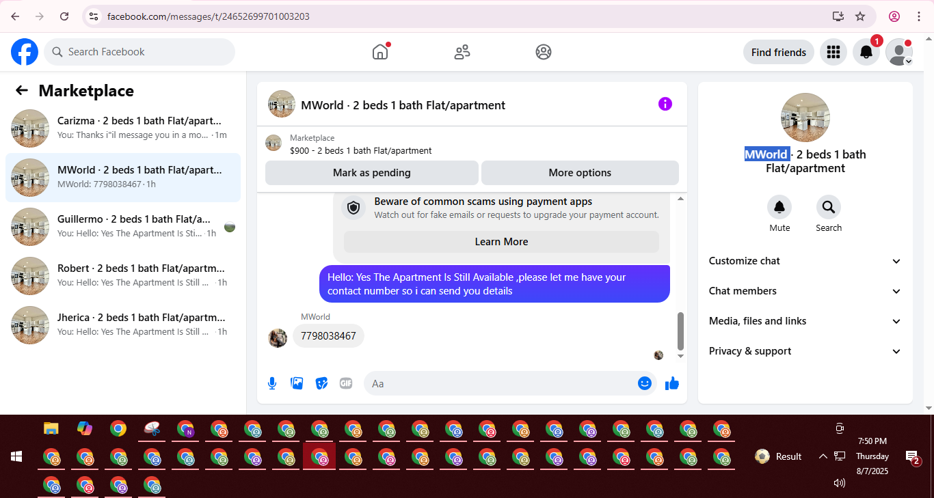934x498 pixels.
Task: Expand the Privacy & support section
Action: coord(805,351)
